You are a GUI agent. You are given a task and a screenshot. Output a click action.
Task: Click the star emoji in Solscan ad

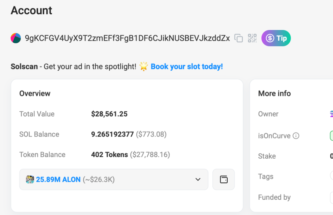tap(143, 66)
